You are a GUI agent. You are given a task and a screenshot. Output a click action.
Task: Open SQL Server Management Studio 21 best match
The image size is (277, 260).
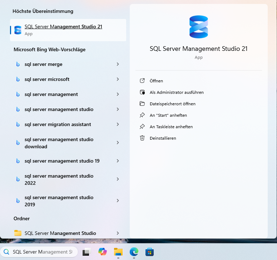pos(68,30)
